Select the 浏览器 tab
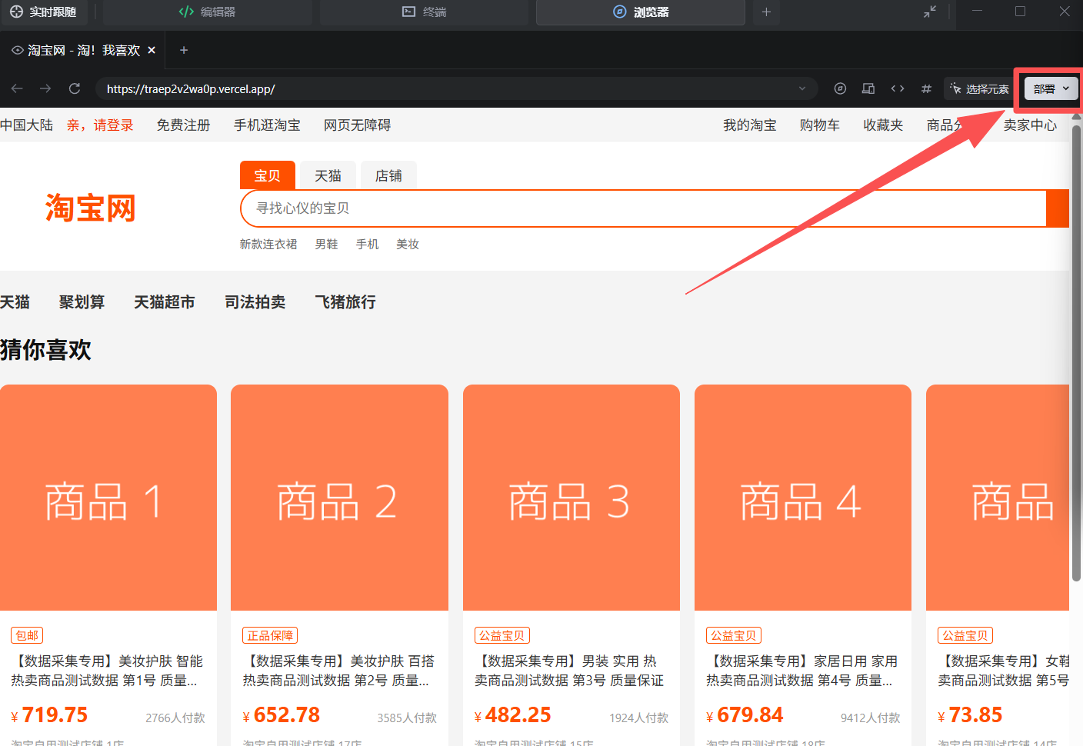The width and height of the screenshot is (1083, 746). [641, 12]
